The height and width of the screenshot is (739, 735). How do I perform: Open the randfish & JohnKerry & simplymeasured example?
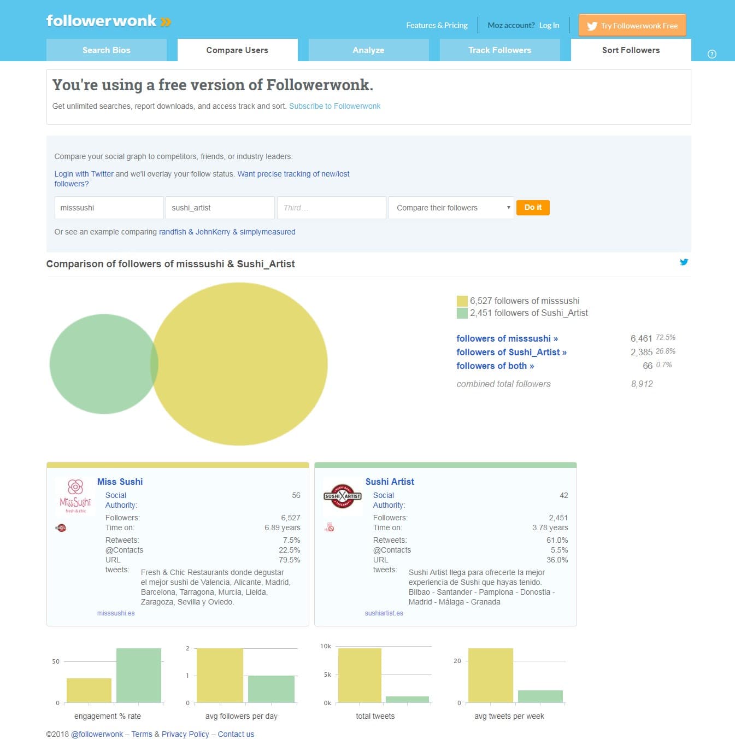[x=227, y=232]
